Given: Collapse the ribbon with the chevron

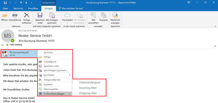Looking at the screenshot, I should [215, 26].
